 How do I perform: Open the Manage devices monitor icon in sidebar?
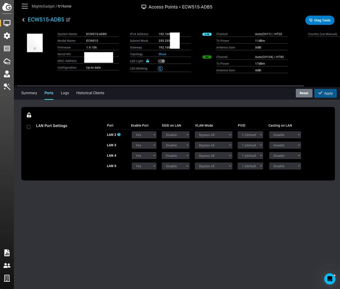tap(7, 23)
